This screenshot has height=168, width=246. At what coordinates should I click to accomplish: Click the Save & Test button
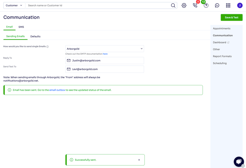(232, 18)
